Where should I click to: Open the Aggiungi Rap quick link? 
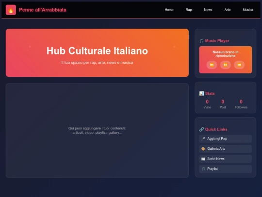[226, 139]
